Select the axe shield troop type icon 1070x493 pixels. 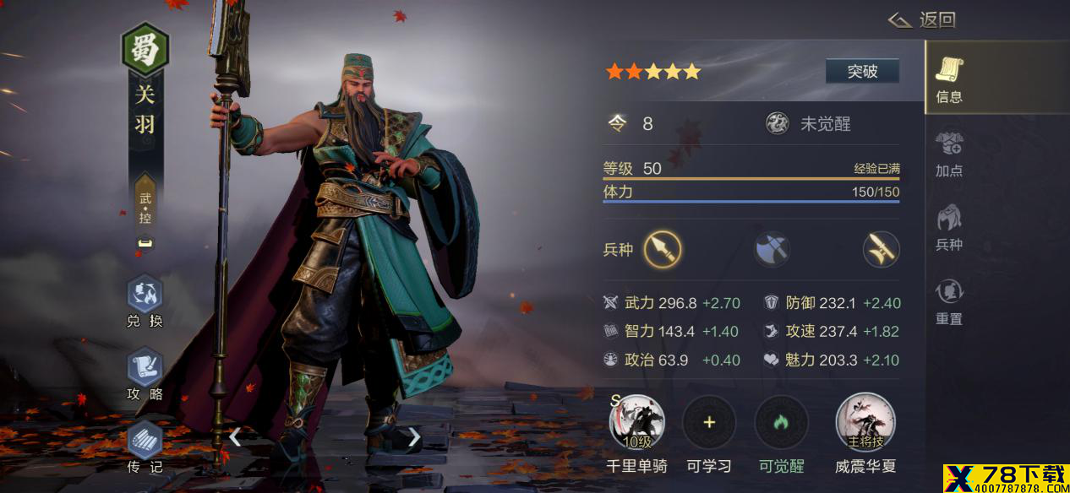(x=772, y=249)
